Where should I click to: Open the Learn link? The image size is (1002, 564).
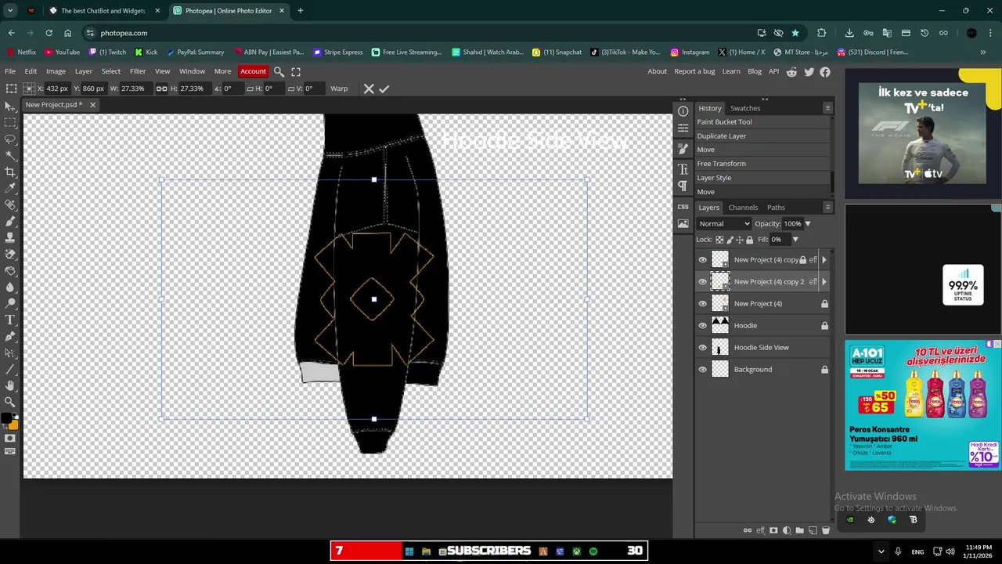point(731,71)
